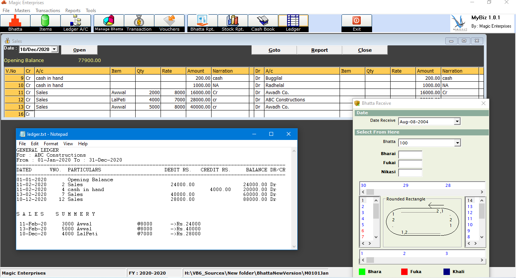This screenshot has height=278, width=516.
Task: Click the 40000.00 amount in row 13
Action: click(x=199, y=107)
